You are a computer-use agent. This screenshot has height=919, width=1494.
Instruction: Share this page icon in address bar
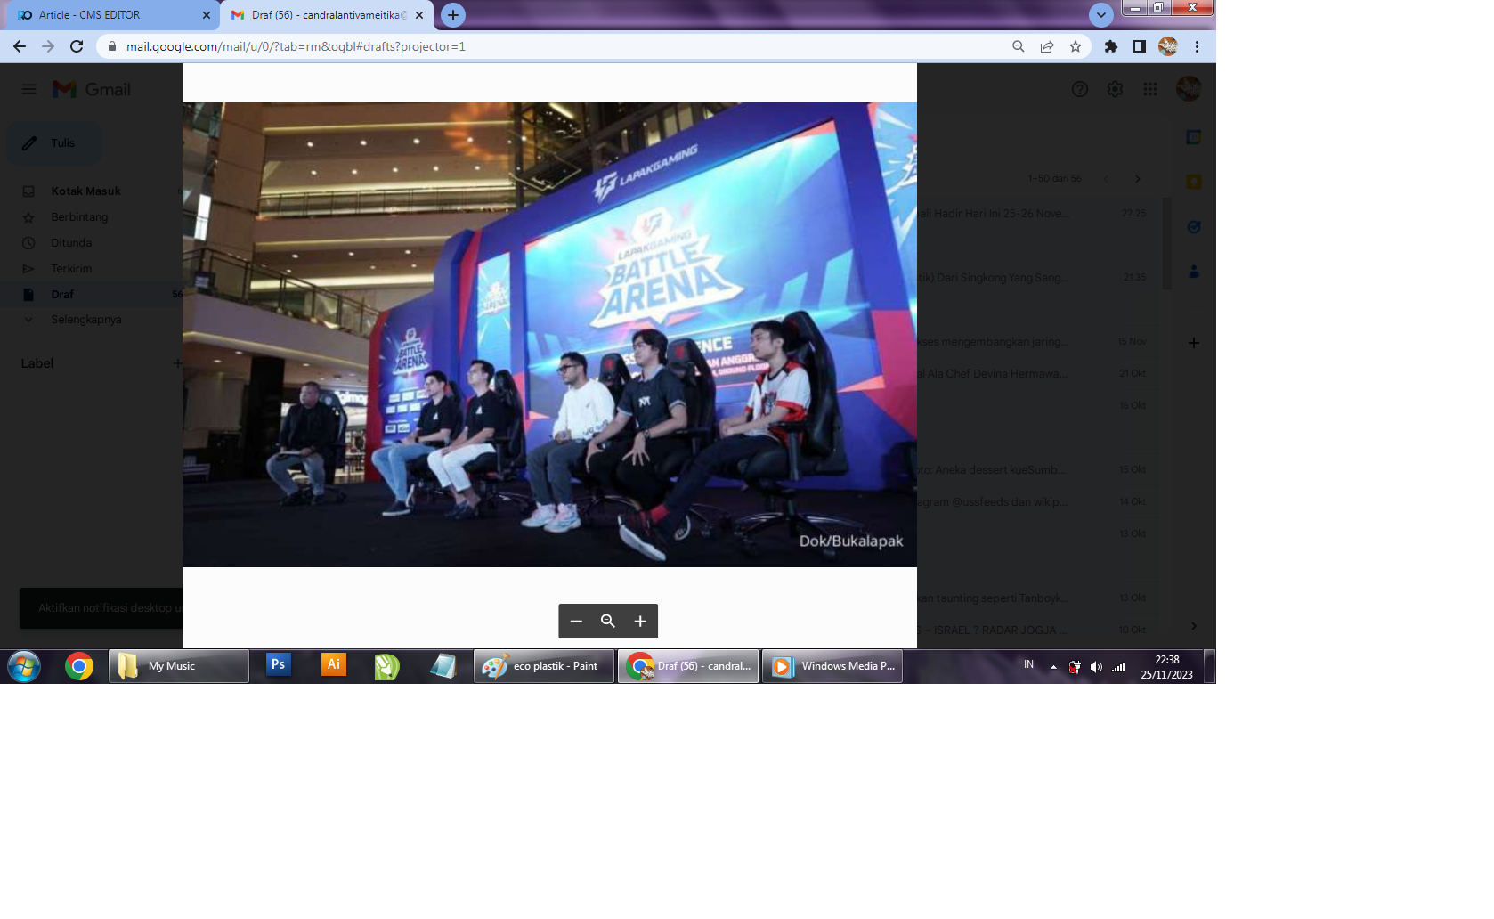click(1047, 46)
